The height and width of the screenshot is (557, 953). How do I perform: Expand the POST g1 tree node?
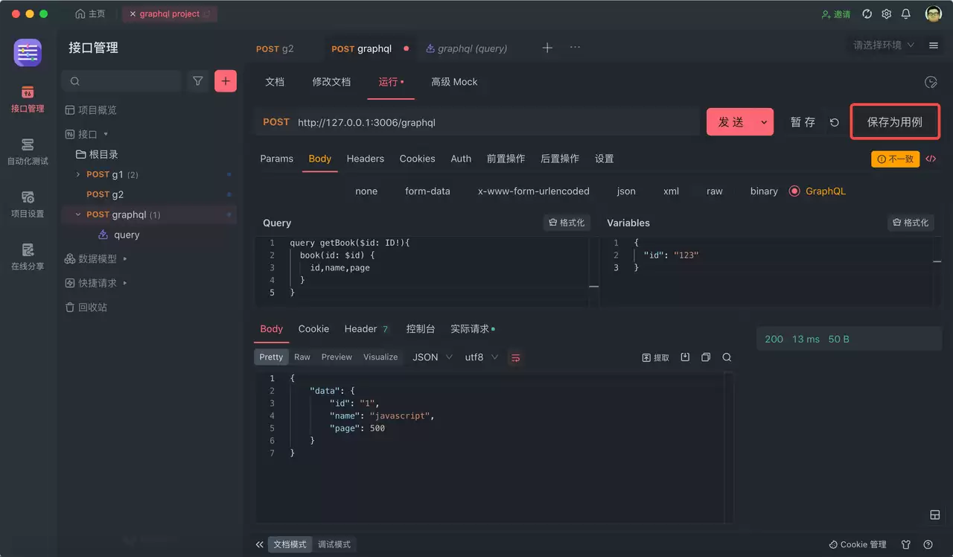click(x=78, y=174)
